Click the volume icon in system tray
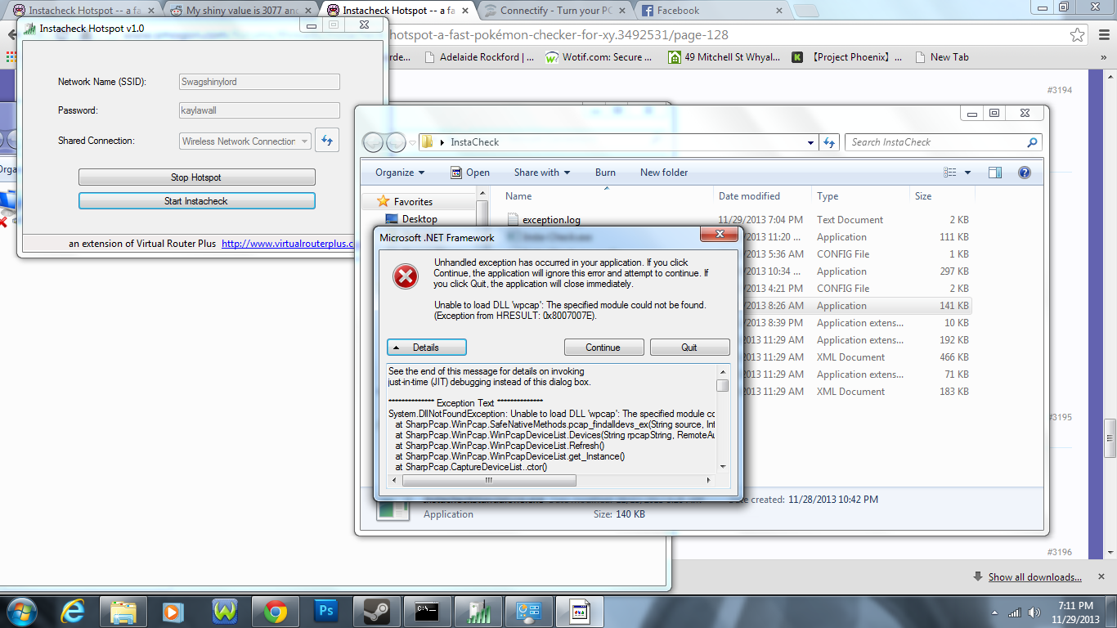Viewport: 1117px width, 628px height. coord(1034,612)
